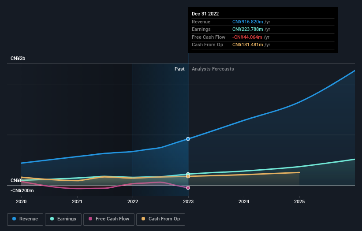Toggle the Cash From Op legend button

[160, 219]
